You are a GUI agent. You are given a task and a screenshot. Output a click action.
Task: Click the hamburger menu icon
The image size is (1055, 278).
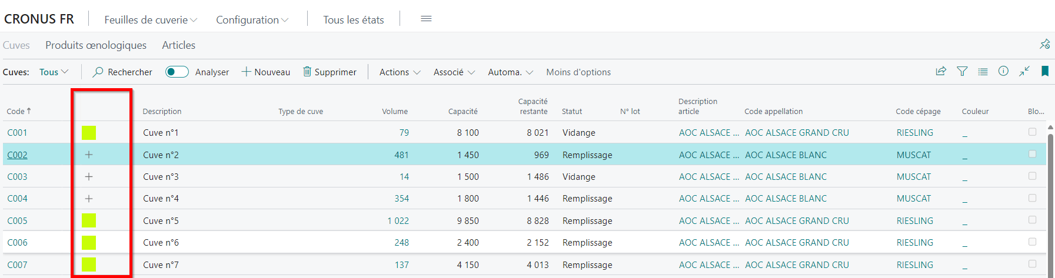[x=427, y=19]
